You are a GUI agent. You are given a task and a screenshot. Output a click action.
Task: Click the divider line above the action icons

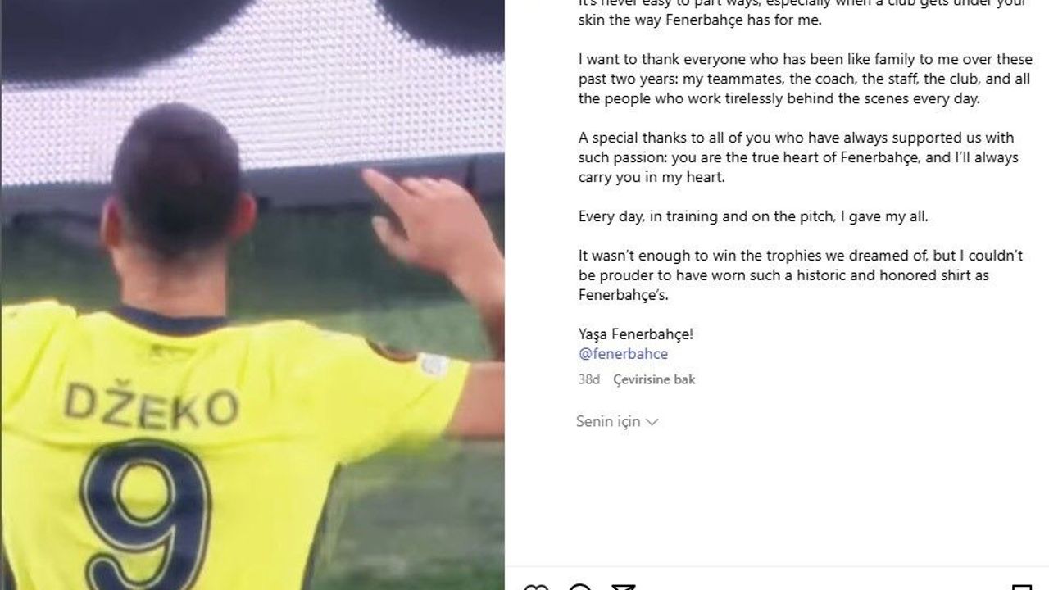point(777,566)
